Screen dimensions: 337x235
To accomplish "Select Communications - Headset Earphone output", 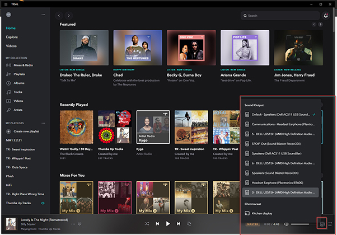I will (x=280, y=124).
